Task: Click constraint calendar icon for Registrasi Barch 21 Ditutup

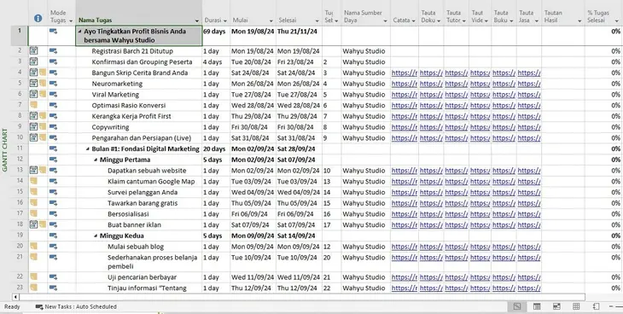Action: [34, 51]
